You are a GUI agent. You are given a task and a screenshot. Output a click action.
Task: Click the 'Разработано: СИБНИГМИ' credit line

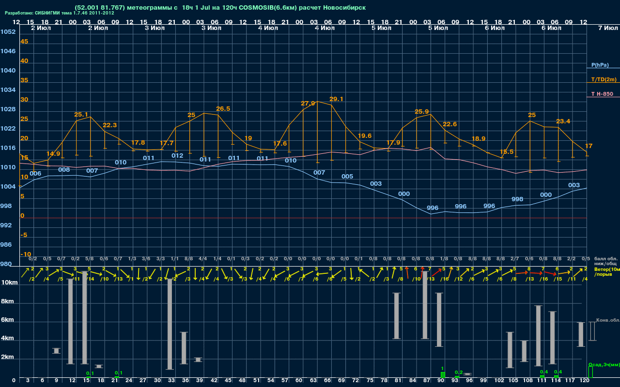[x=60, y=13]
